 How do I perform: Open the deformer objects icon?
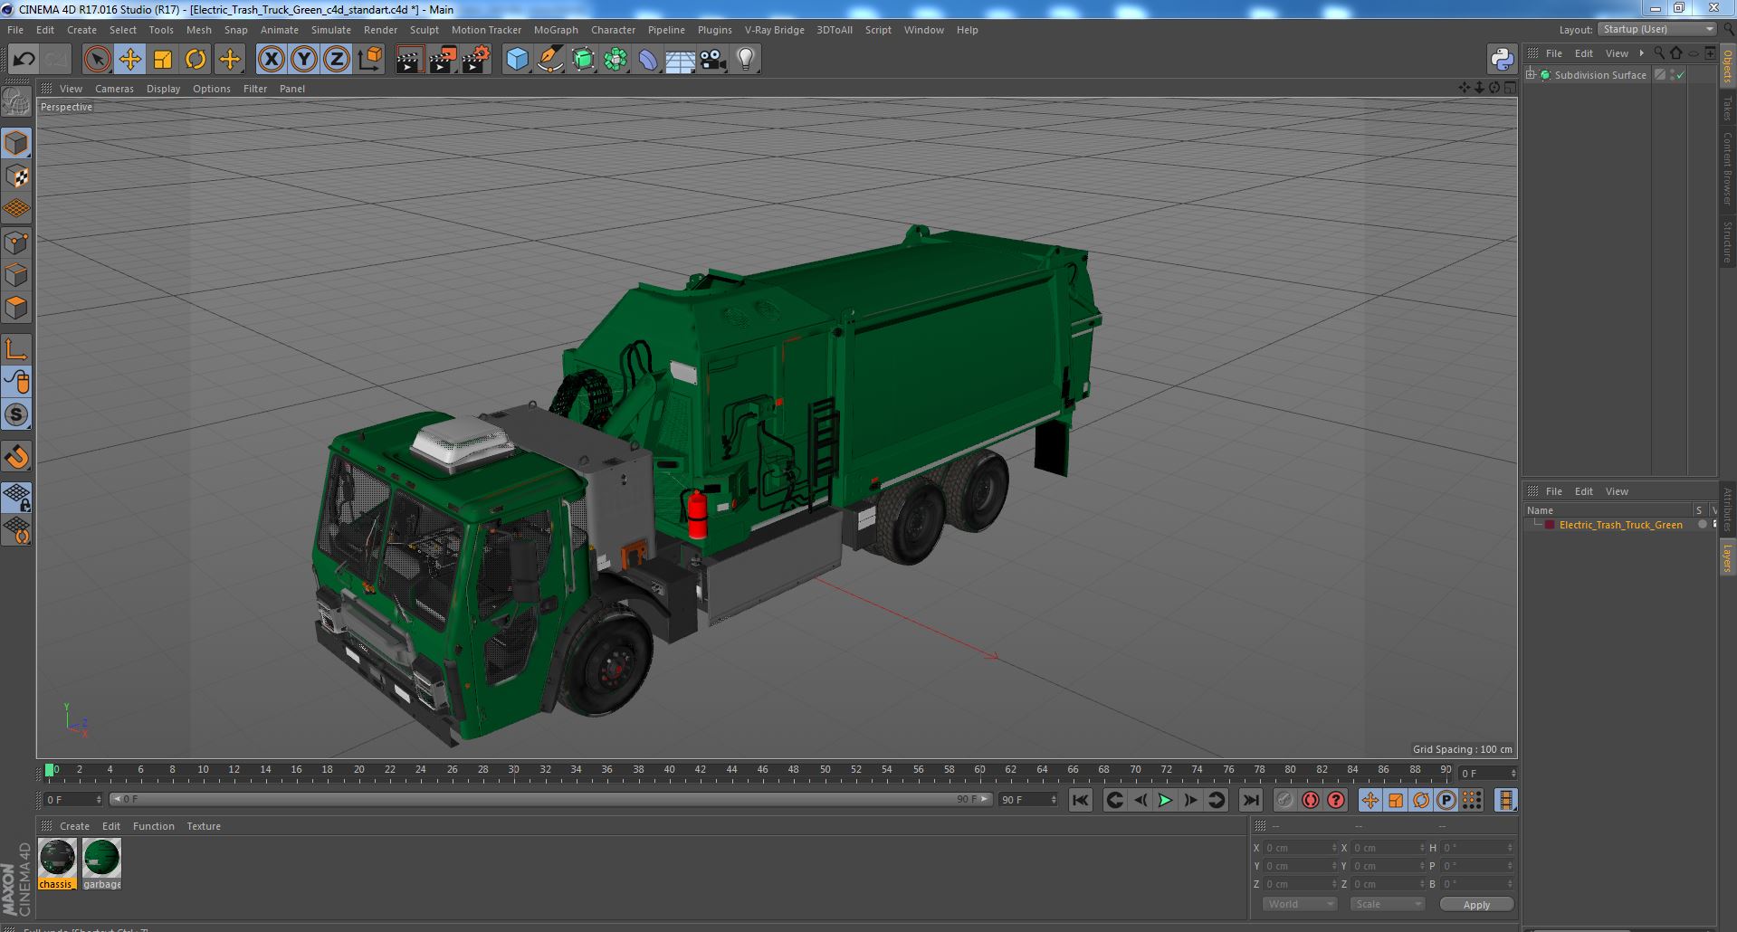pos(648,60)
